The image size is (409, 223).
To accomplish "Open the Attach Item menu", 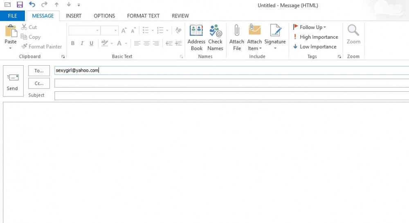I will pyautogui.click(x=254, y=38).
